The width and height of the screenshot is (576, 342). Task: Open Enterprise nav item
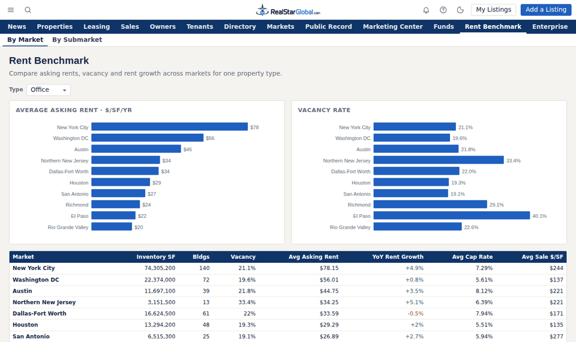(x=550, y=26)
